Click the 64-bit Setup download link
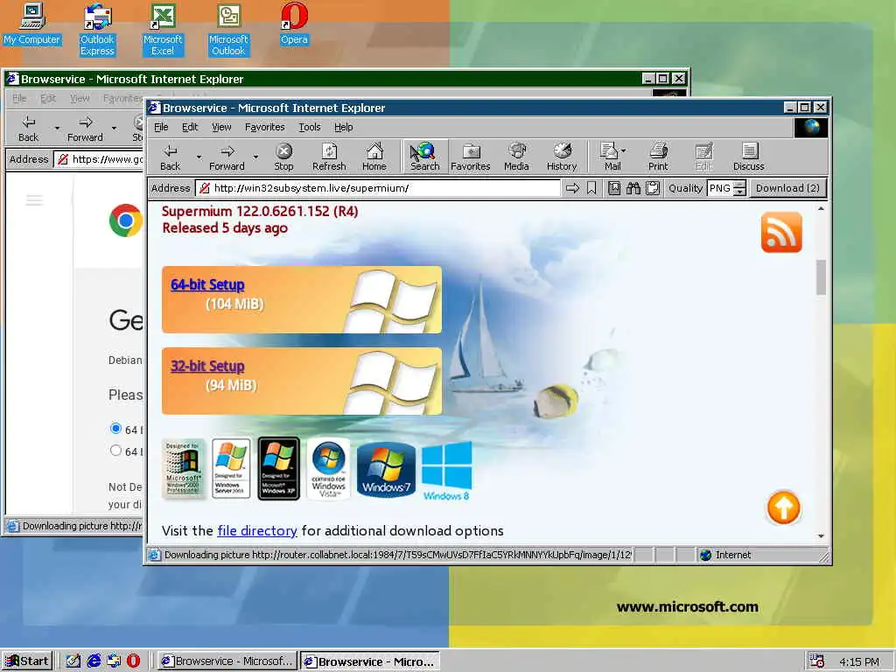896x672 pixels. coord(207,284)
